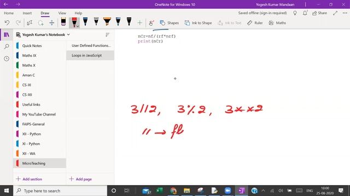The height and width of the screenshot is (196, 350).
Task: Open Windows Start menu
Action: 7,191
